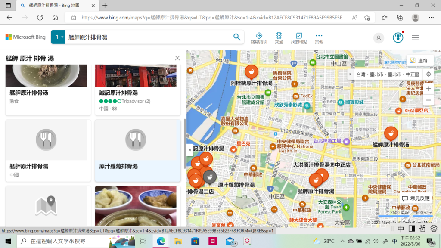Click the dumplings food photo thumbnail
This screenshot has height=248, width=441.
click(x=136, y=206)
